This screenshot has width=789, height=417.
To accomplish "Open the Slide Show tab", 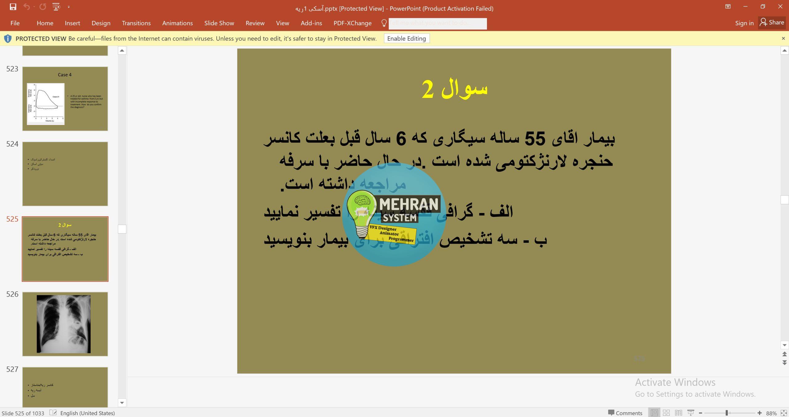I will point(219,23).
